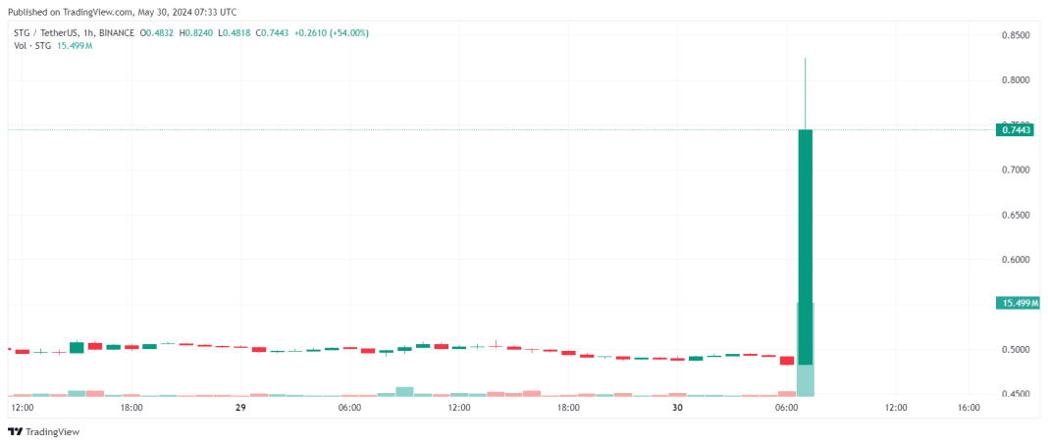Image resolution: width=1048 pixels, height=445 pixels.
Task: Click the green 0.7443 current price tag
Action: coord(1015,129)
